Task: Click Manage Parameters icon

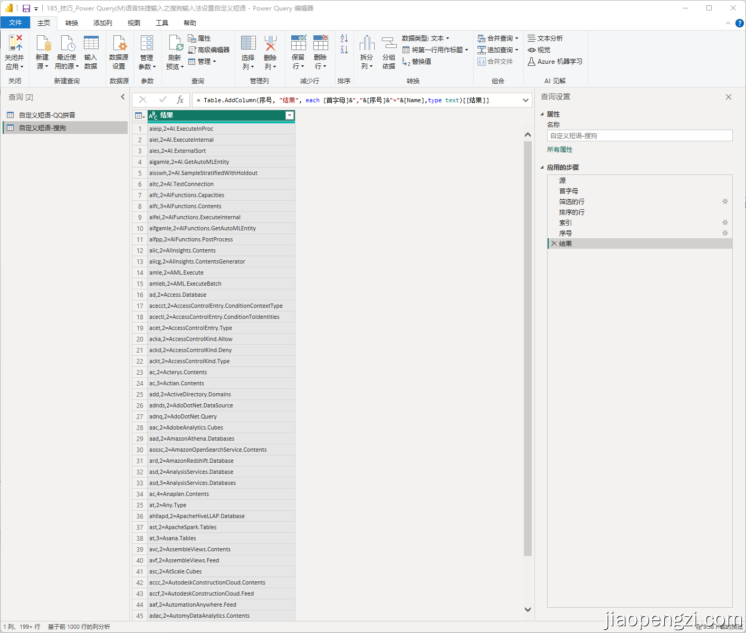Action: (x=147, y=43)
